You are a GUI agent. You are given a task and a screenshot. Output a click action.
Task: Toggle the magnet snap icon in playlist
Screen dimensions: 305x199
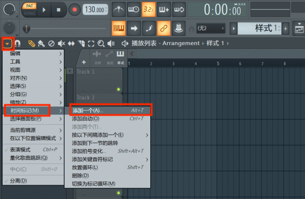tap(17, 43)
